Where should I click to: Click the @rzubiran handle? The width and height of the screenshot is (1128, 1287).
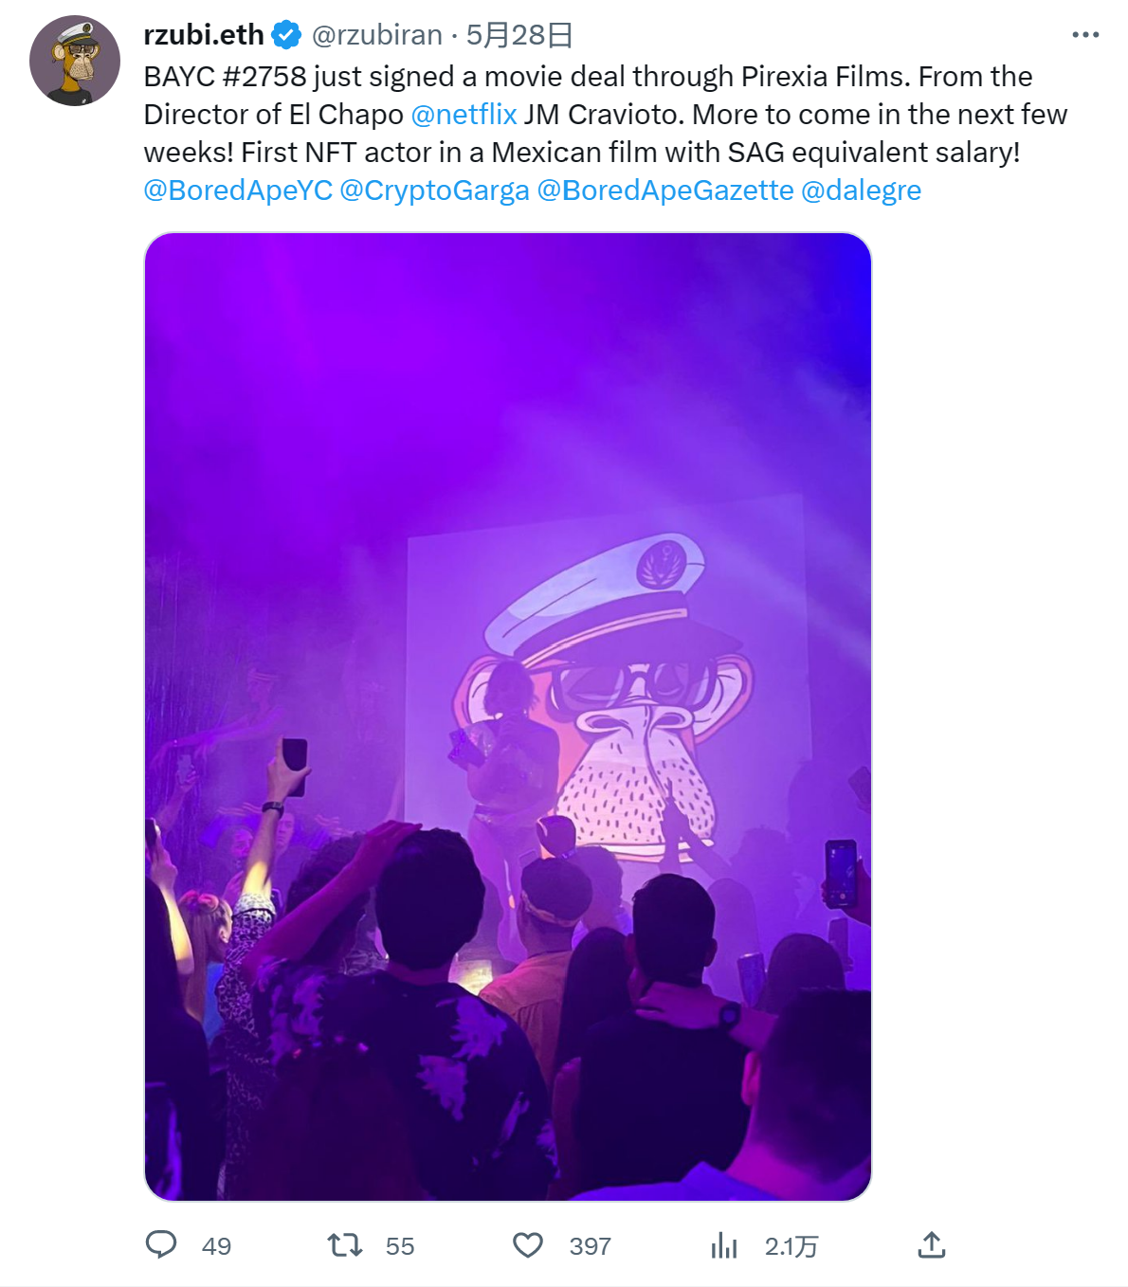377,35
